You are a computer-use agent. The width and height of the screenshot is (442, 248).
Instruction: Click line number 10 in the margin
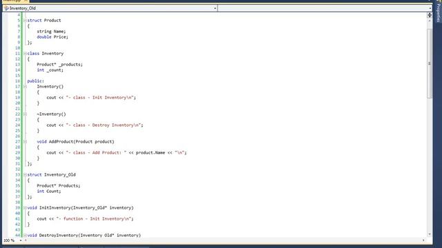pyautogui.click(x=17, y=48)
